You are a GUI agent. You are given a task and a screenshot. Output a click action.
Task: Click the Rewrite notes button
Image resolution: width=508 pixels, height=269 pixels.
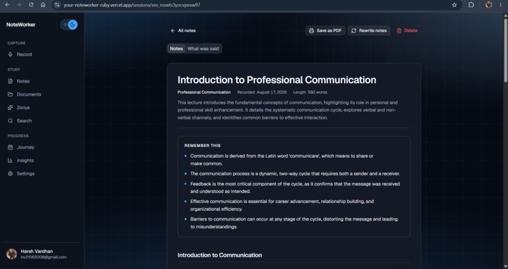pyautogui.click(x=369, y=31)
